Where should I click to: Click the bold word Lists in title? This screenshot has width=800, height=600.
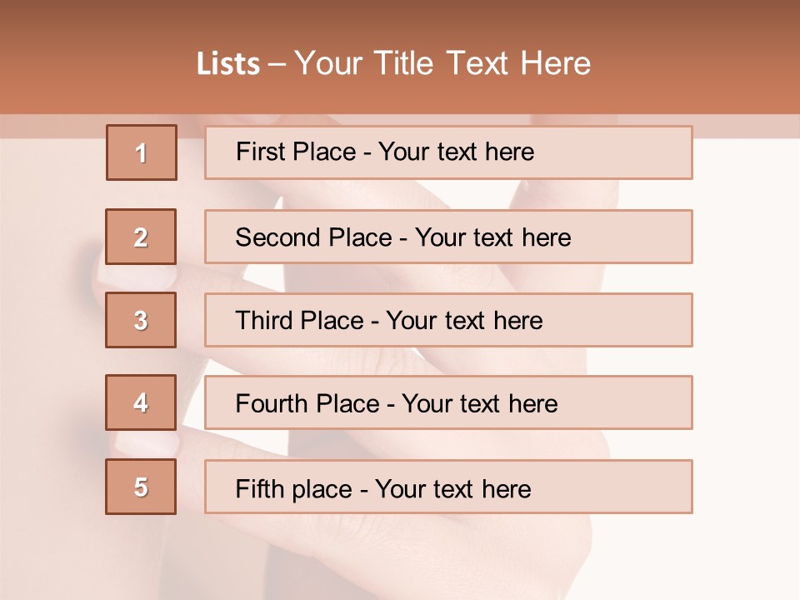pos(228,63)
